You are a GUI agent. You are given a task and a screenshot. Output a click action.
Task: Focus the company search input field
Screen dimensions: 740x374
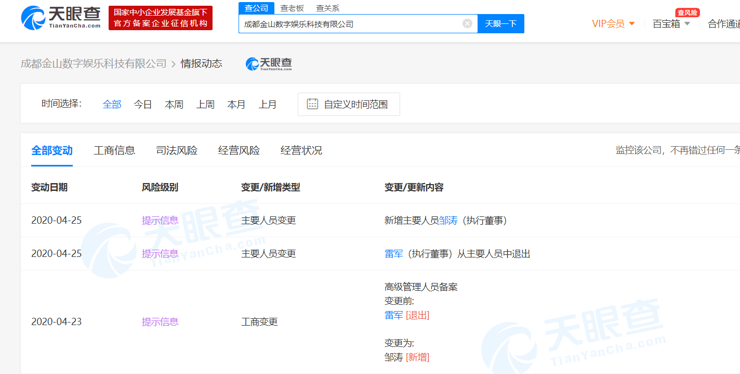[x=351, y=24]
